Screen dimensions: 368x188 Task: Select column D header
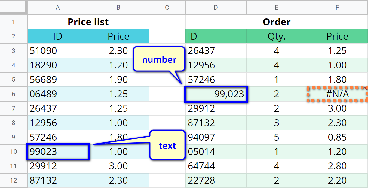(216, 8)
